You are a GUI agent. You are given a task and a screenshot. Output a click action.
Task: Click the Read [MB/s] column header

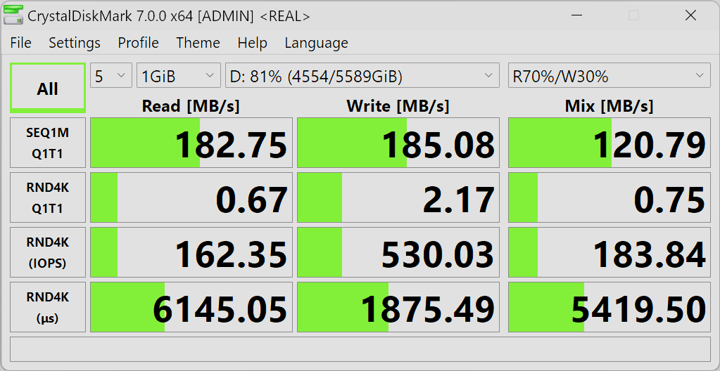[x=191, y=106]
